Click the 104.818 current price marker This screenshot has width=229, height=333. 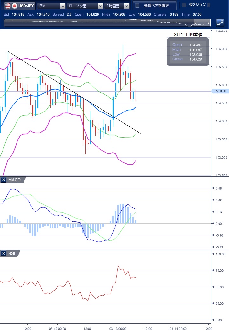220,92
